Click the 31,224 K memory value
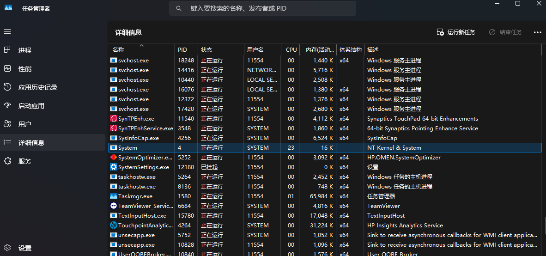 [322, 226]
